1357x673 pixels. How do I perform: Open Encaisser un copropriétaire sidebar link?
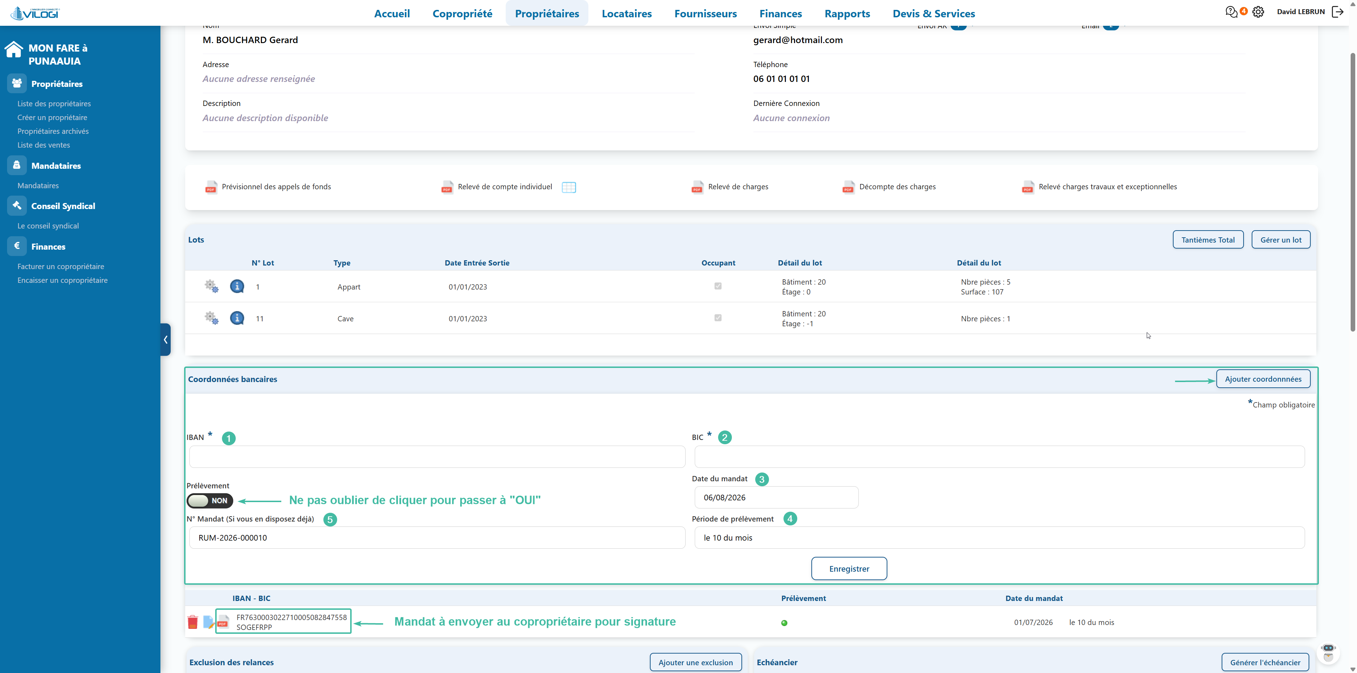(62, 280)
